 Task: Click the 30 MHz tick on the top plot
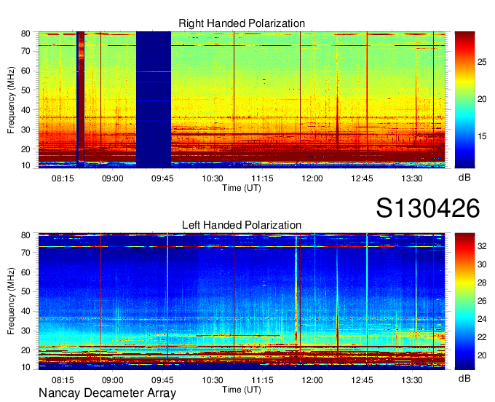tap(25, 130)
